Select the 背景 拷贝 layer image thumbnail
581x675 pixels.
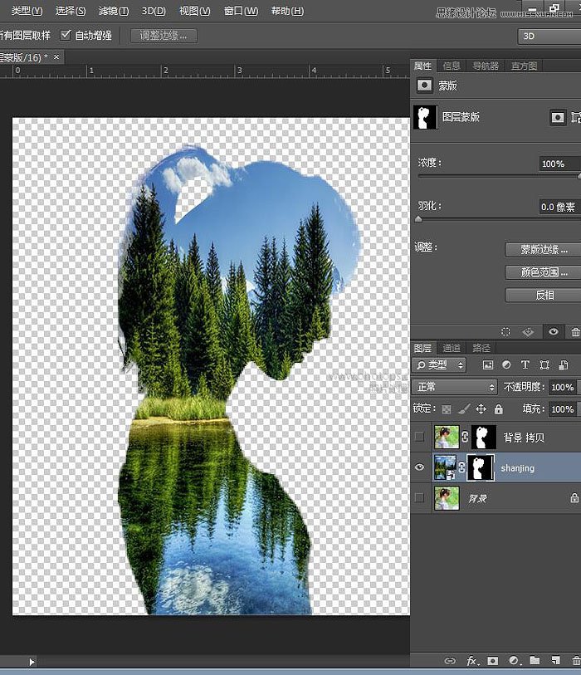tap(447, 437)
